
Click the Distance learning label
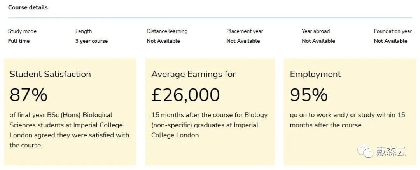pyautogui.click(x=167, y=31)
